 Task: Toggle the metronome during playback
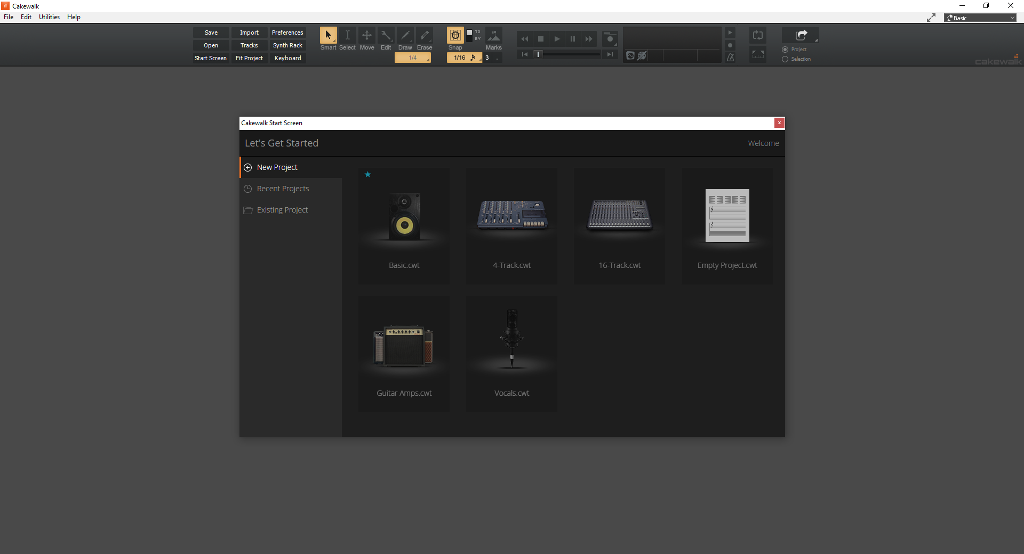[730, 32]
